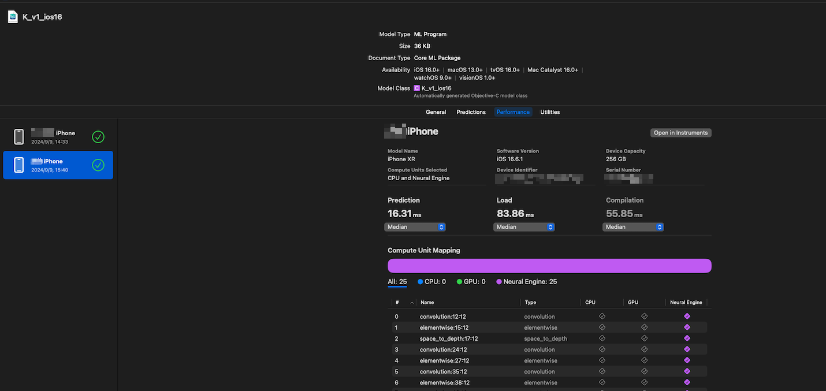Click Neural Engine diamond for elementwise:38:12

point(687,382)
